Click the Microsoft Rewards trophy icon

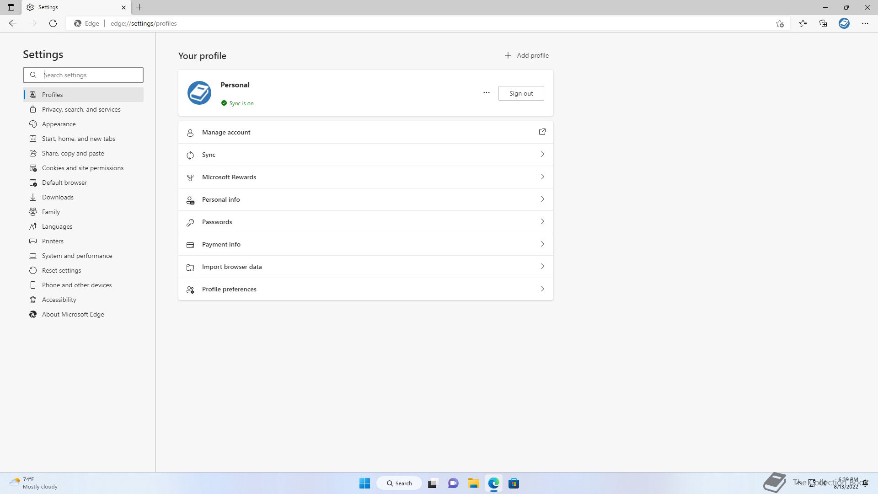[190, 177]
